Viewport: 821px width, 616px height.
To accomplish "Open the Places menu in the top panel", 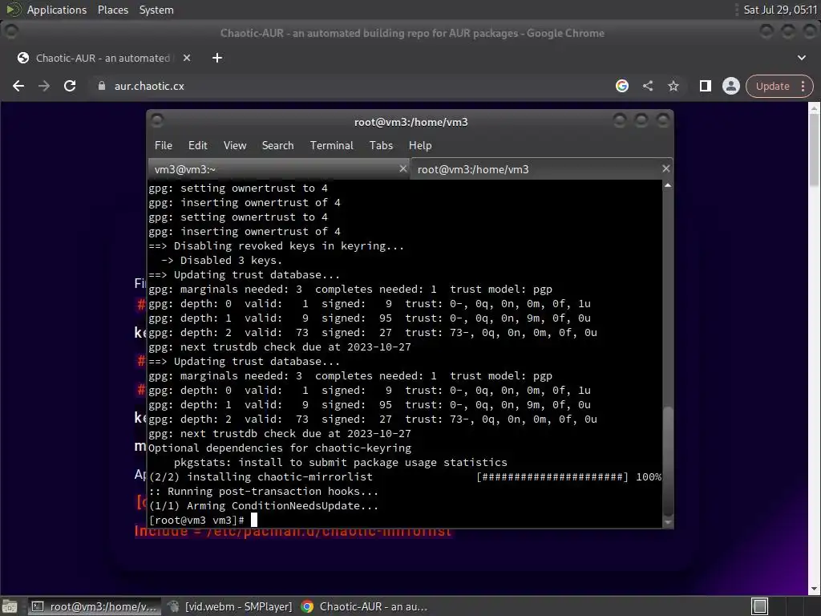I will click(112, 10).
